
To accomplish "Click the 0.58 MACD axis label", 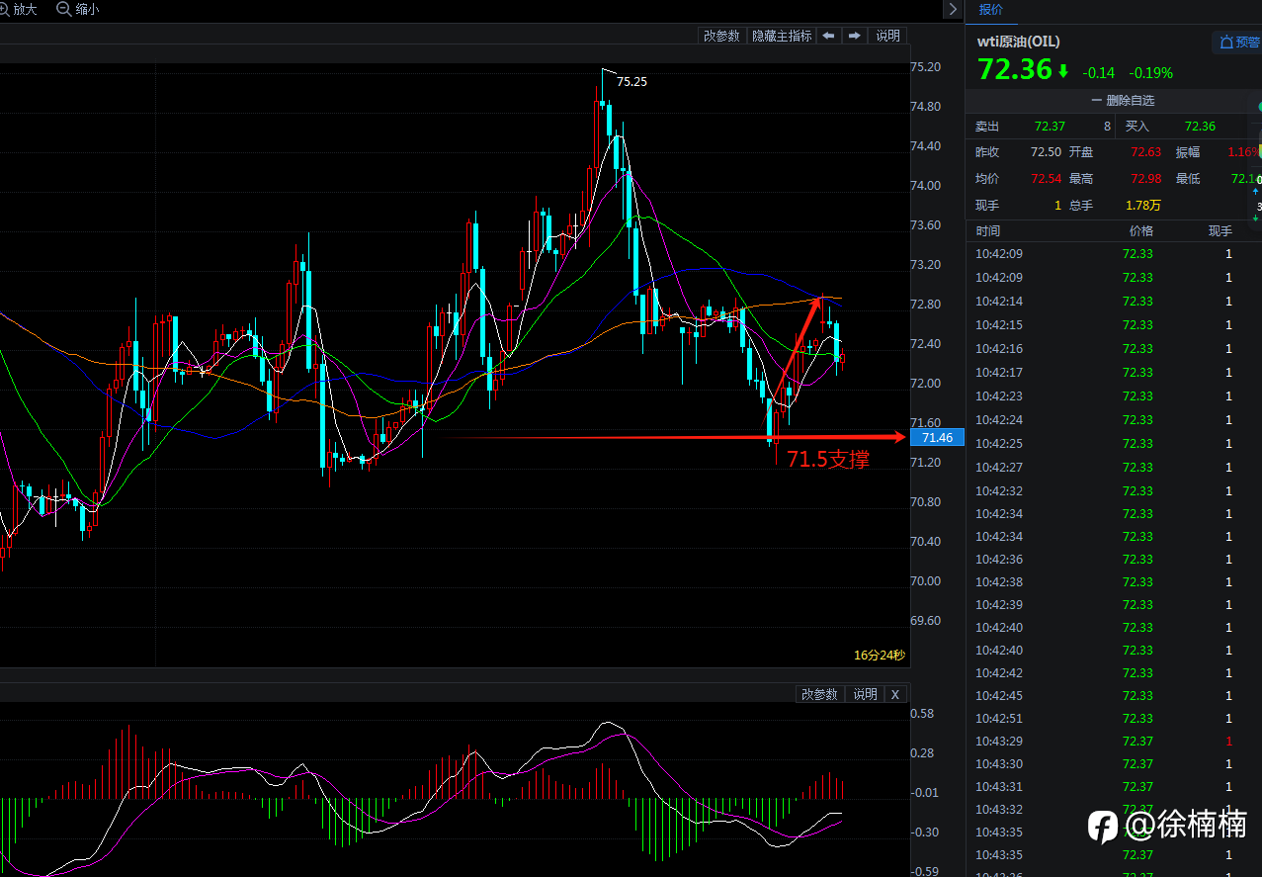I will click(922, 714).
